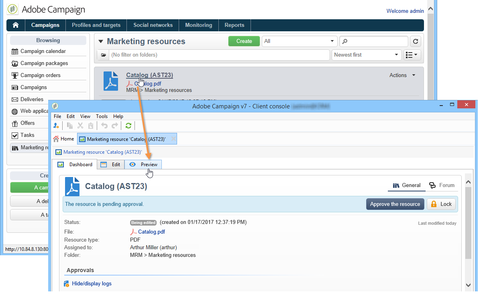The height and width of the screenshot is (295, 485).
Task: Click the green Create button
Action: click(x=244, y=41)
